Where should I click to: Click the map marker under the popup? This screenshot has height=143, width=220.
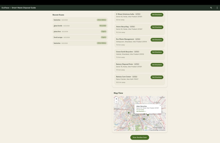[x=148, y=115]
